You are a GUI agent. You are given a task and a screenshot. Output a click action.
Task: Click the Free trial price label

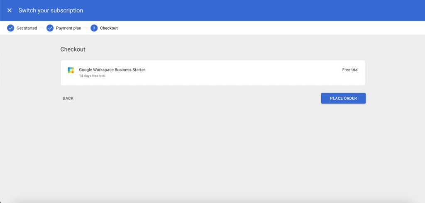[x=350, y=69]
